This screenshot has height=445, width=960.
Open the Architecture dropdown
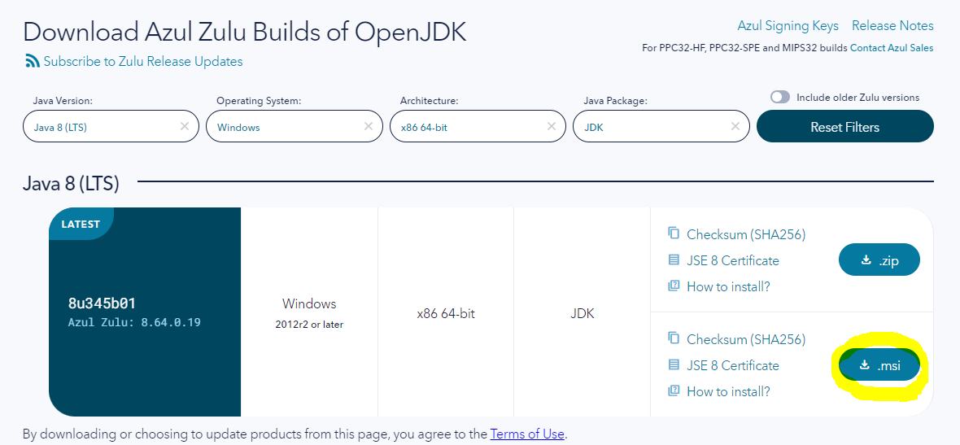(x=478, y=127)
